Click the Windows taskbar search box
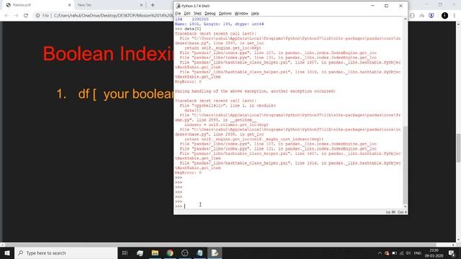Image resolution: width=461 pixels, height=259 pixels. pos(66,253)
